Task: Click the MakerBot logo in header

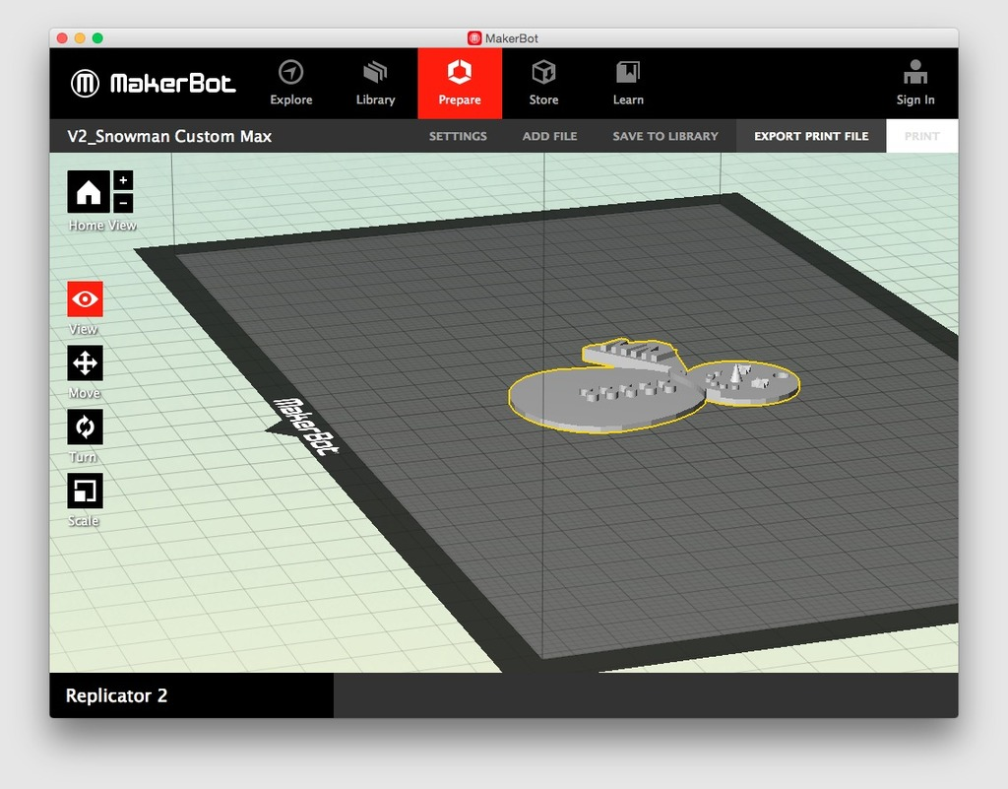Action: coord(153,83)
